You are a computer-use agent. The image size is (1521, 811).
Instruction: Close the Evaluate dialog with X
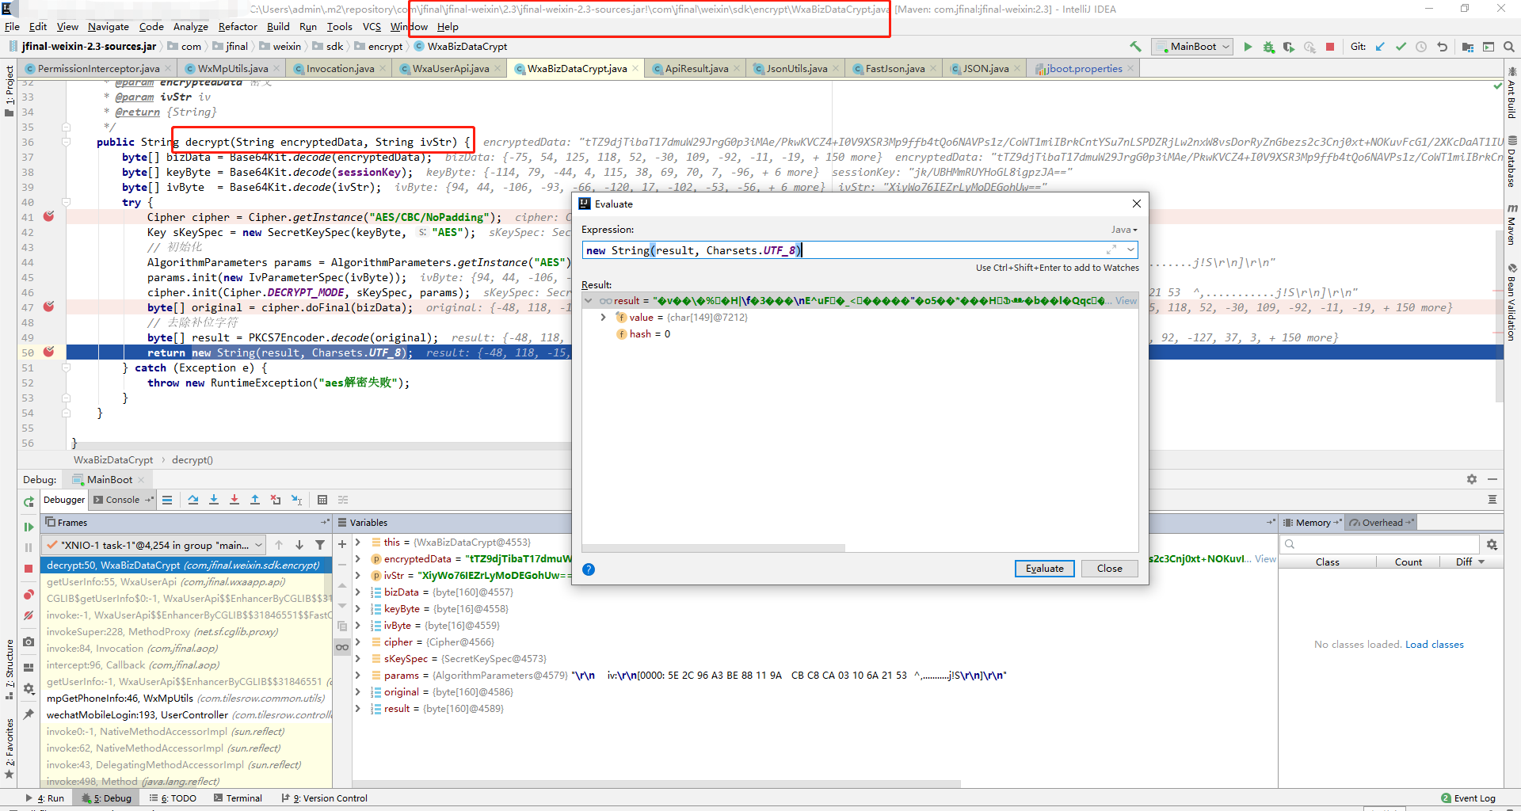click(x=1137, y=204)
